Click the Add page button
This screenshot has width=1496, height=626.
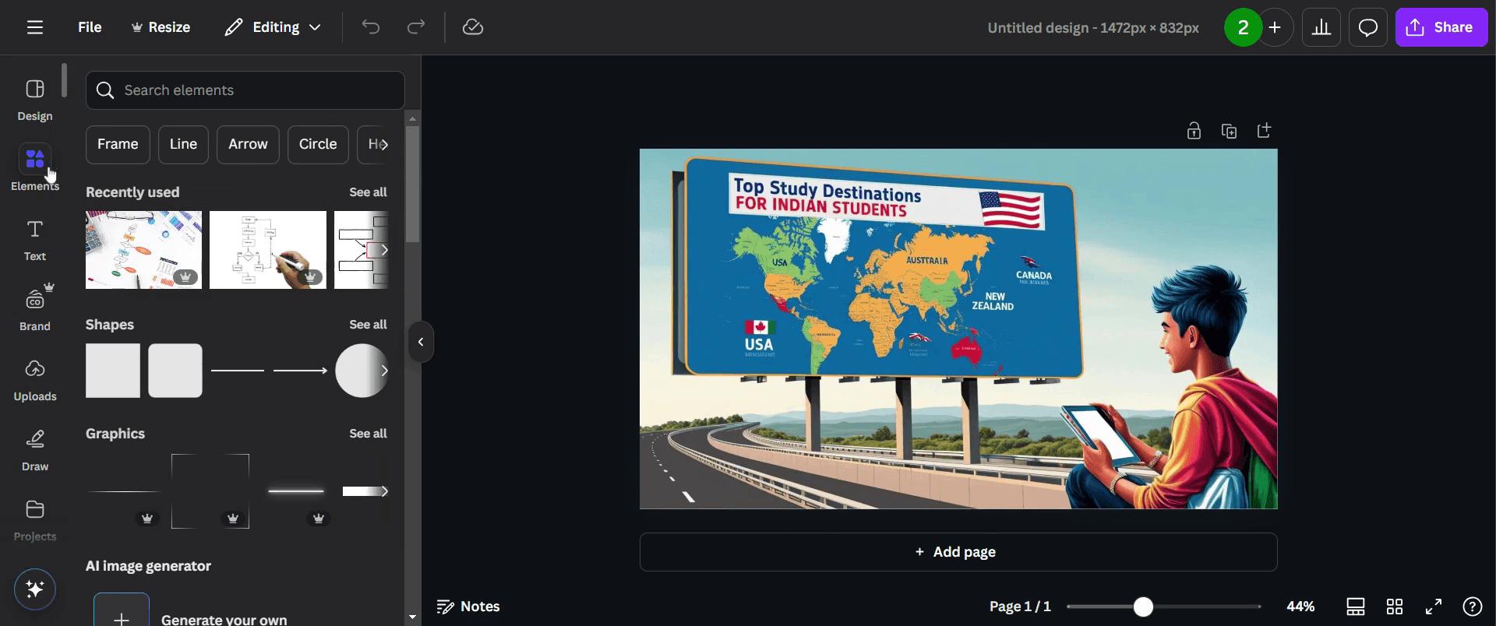958,552
